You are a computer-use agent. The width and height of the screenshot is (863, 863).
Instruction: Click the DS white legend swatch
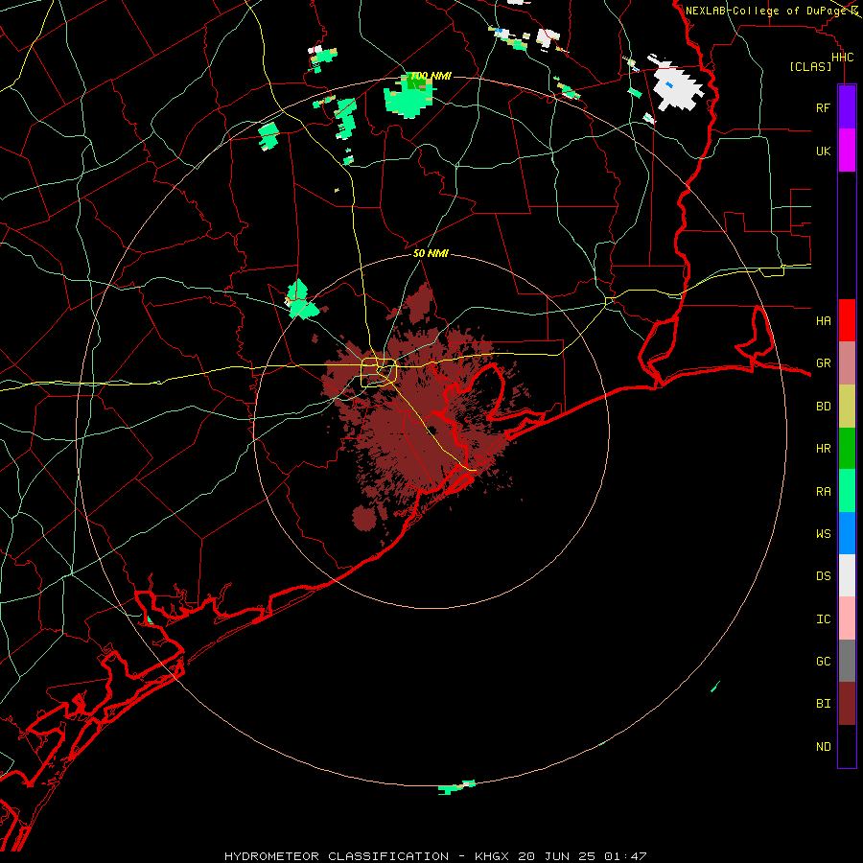(x=847, y=575)
